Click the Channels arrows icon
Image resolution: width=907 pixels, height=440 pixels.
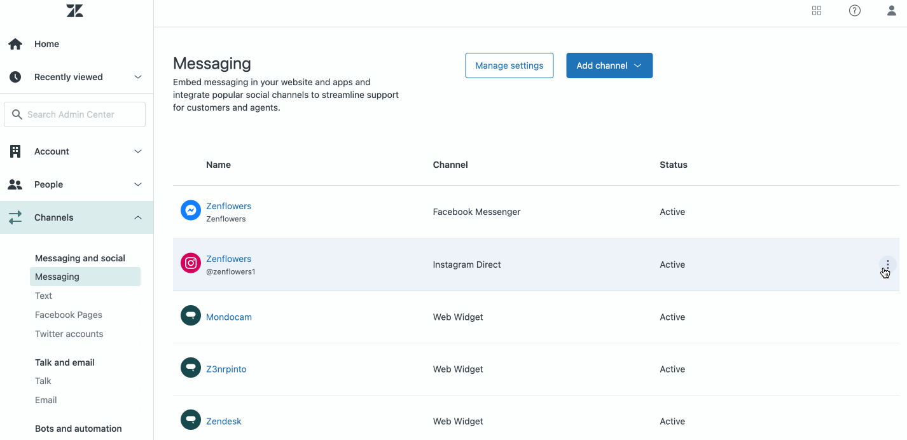[x=15, y=217]
